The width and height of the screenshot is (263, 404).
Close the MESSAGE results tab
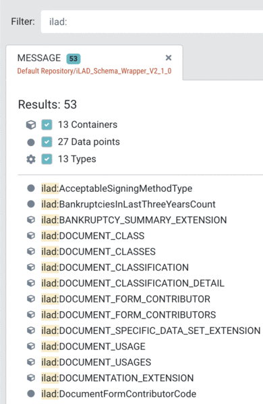[x=169, y=58]
